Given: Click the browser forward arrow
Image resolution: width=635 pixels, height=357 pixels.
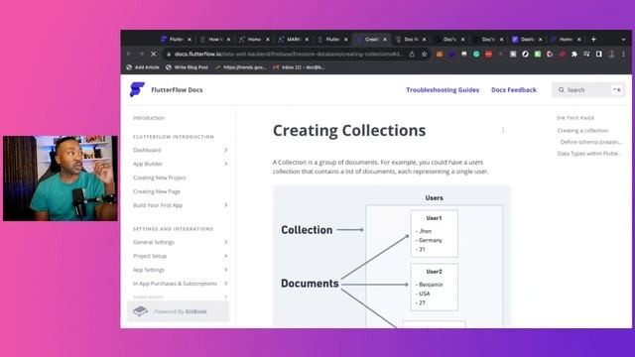Looking at the screenshot, I should point(141,54).
